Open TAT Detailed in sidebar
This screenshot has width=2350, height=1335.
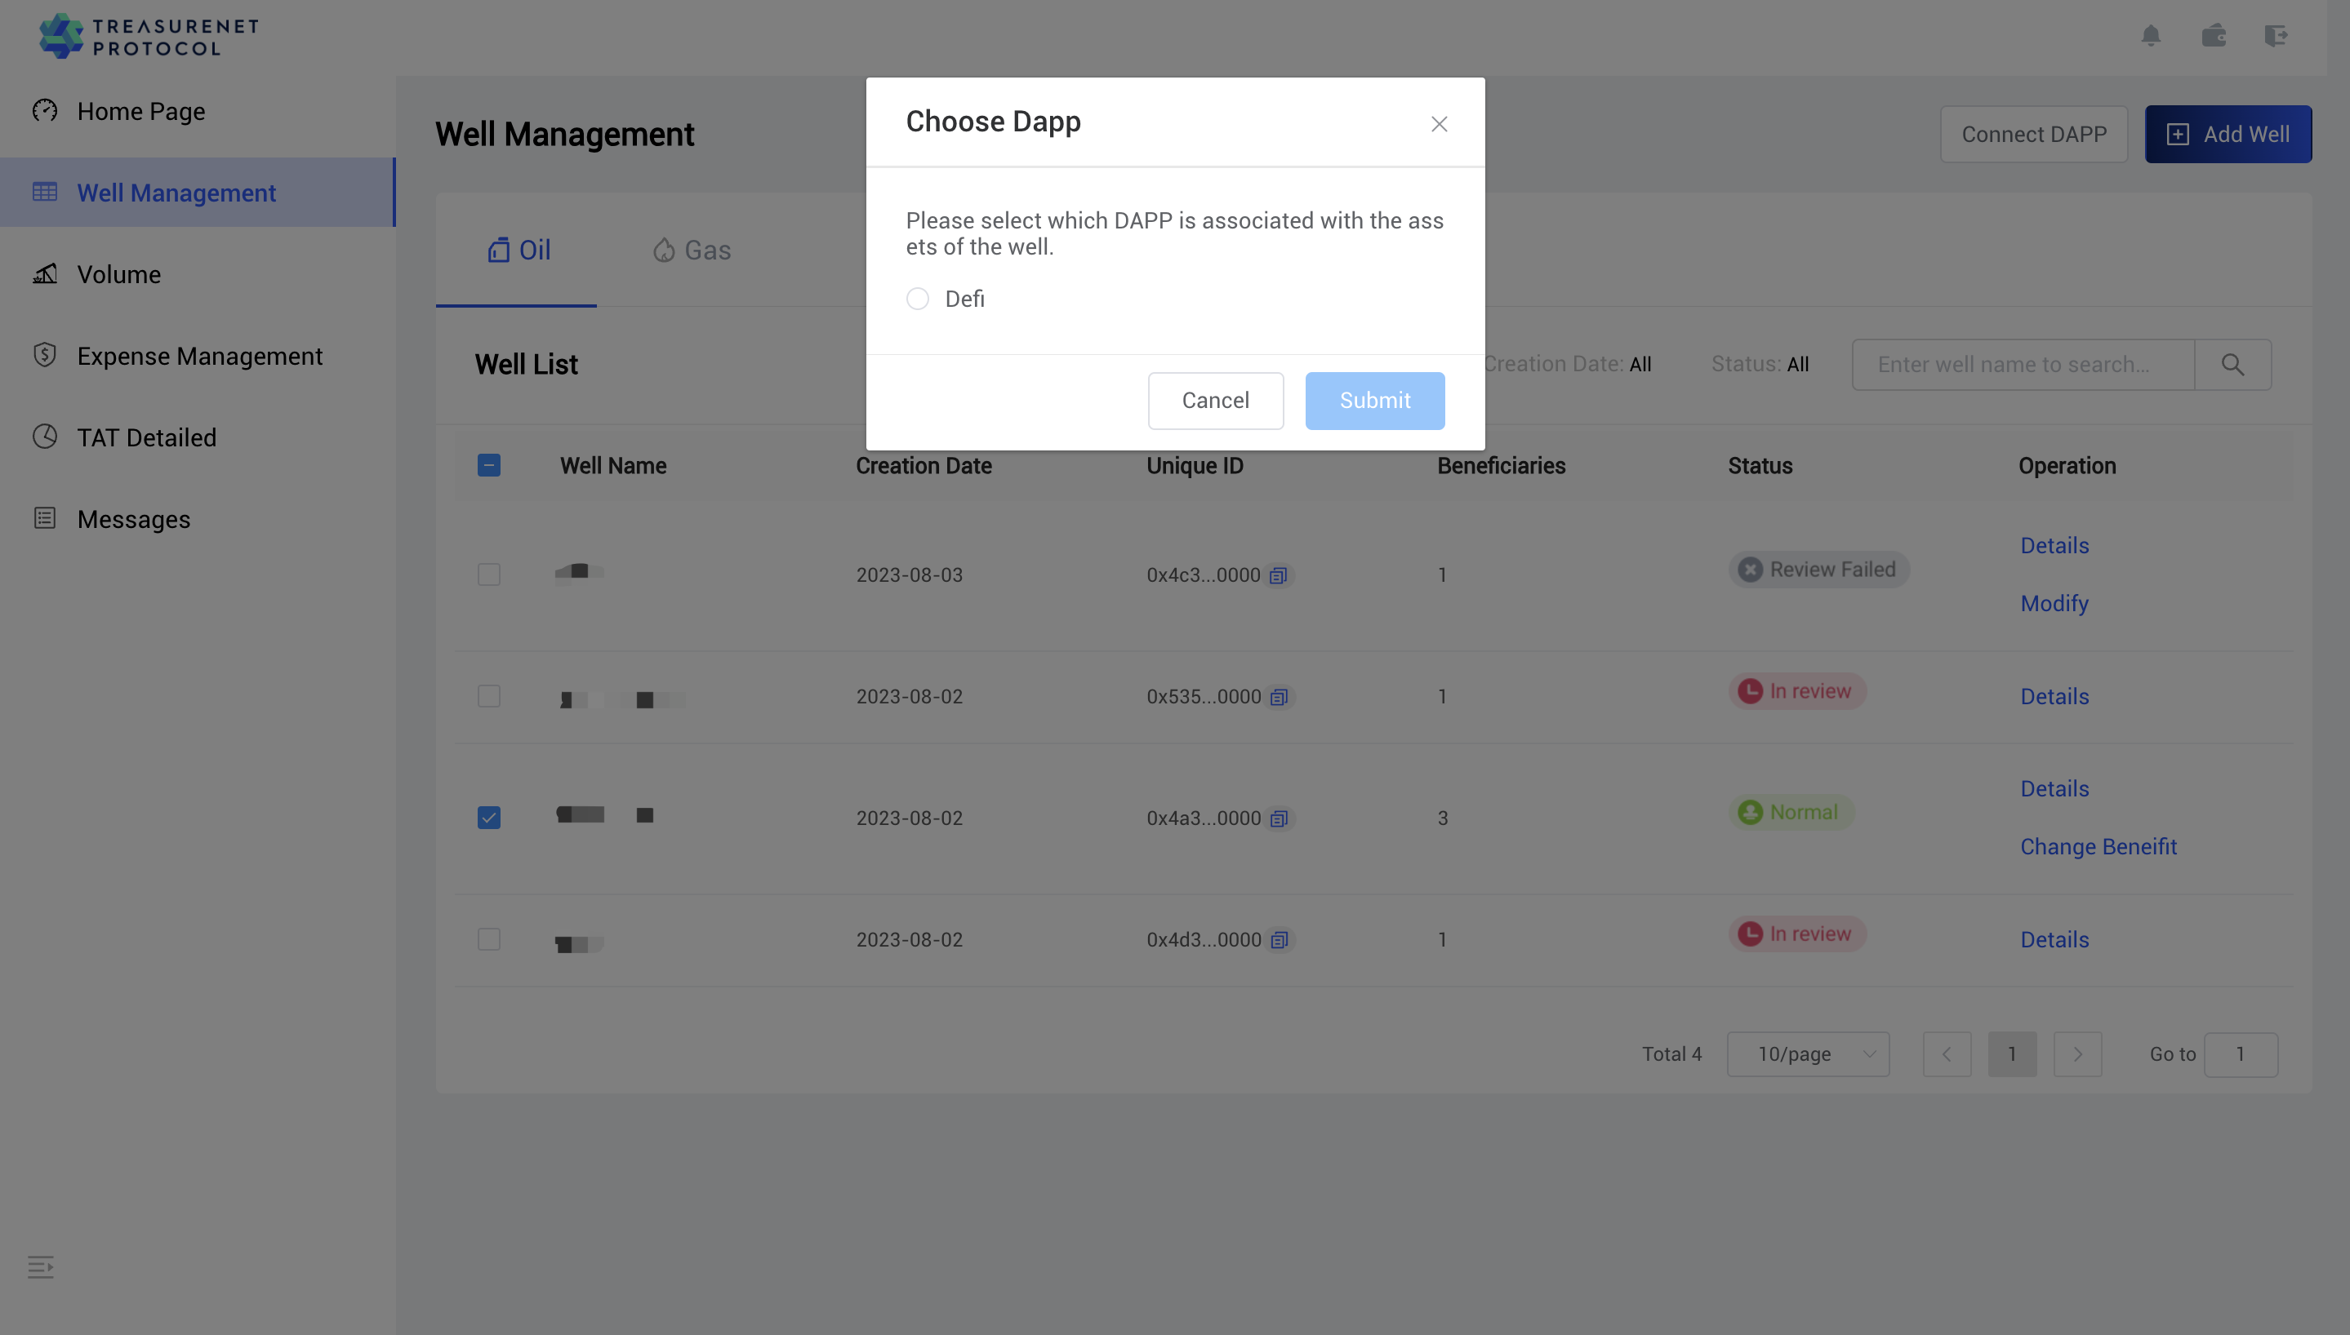[x=198, y=437]
